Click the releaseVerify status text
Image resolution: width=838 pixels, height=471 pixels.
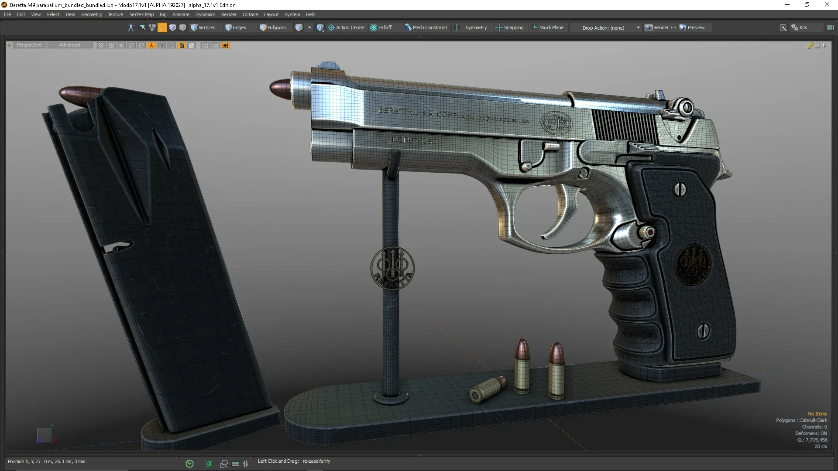point(316,461)
